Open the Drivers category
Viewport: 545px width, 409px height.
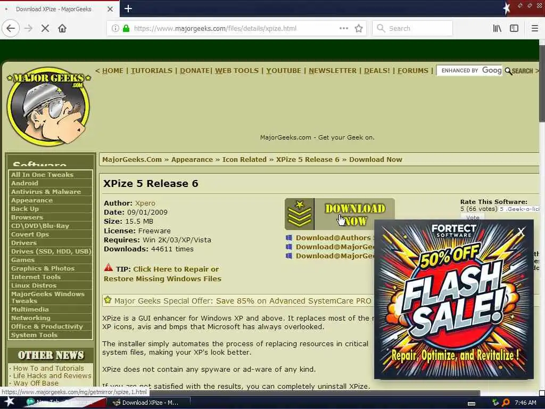[x=23, y=243]
